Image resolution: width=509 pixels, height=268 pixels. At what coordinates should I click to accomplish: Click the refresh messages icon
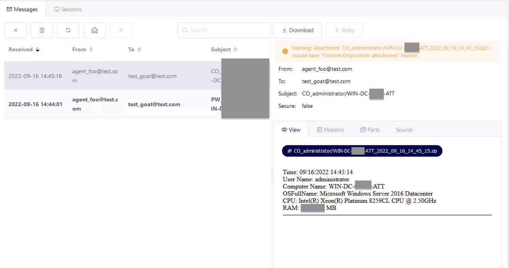(68, 30)
